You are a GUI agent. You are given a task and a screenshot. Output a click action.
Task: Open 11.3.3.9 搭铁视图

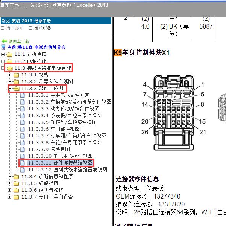tap(49, 150)
